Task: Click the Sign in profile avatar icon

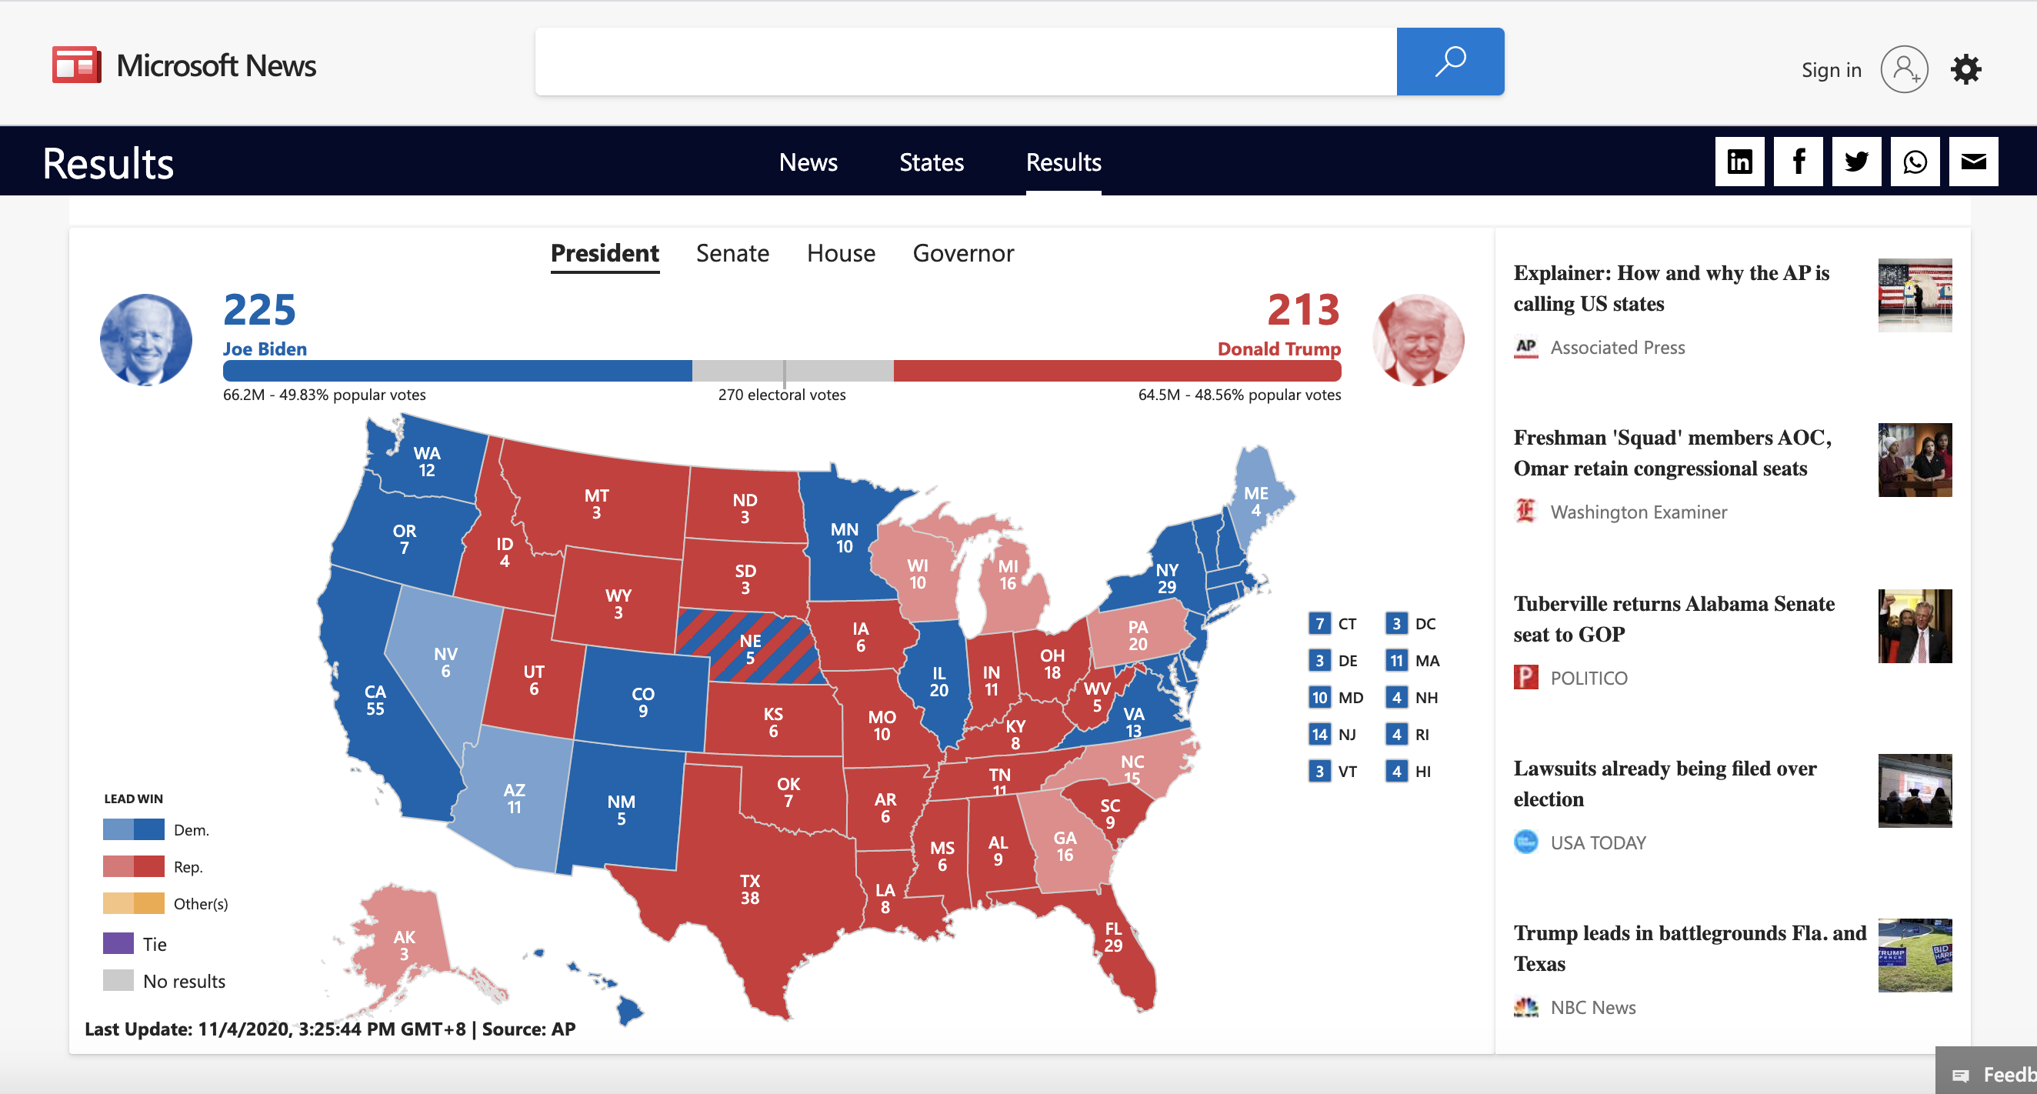Action: coord(1903,69)
